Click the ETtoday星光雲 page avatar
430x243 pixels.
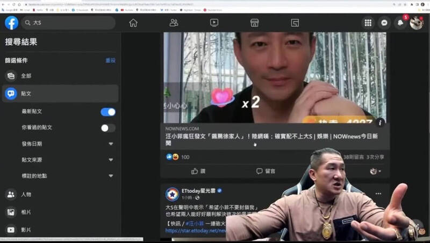pyautogui.click(x=172, y=194)
